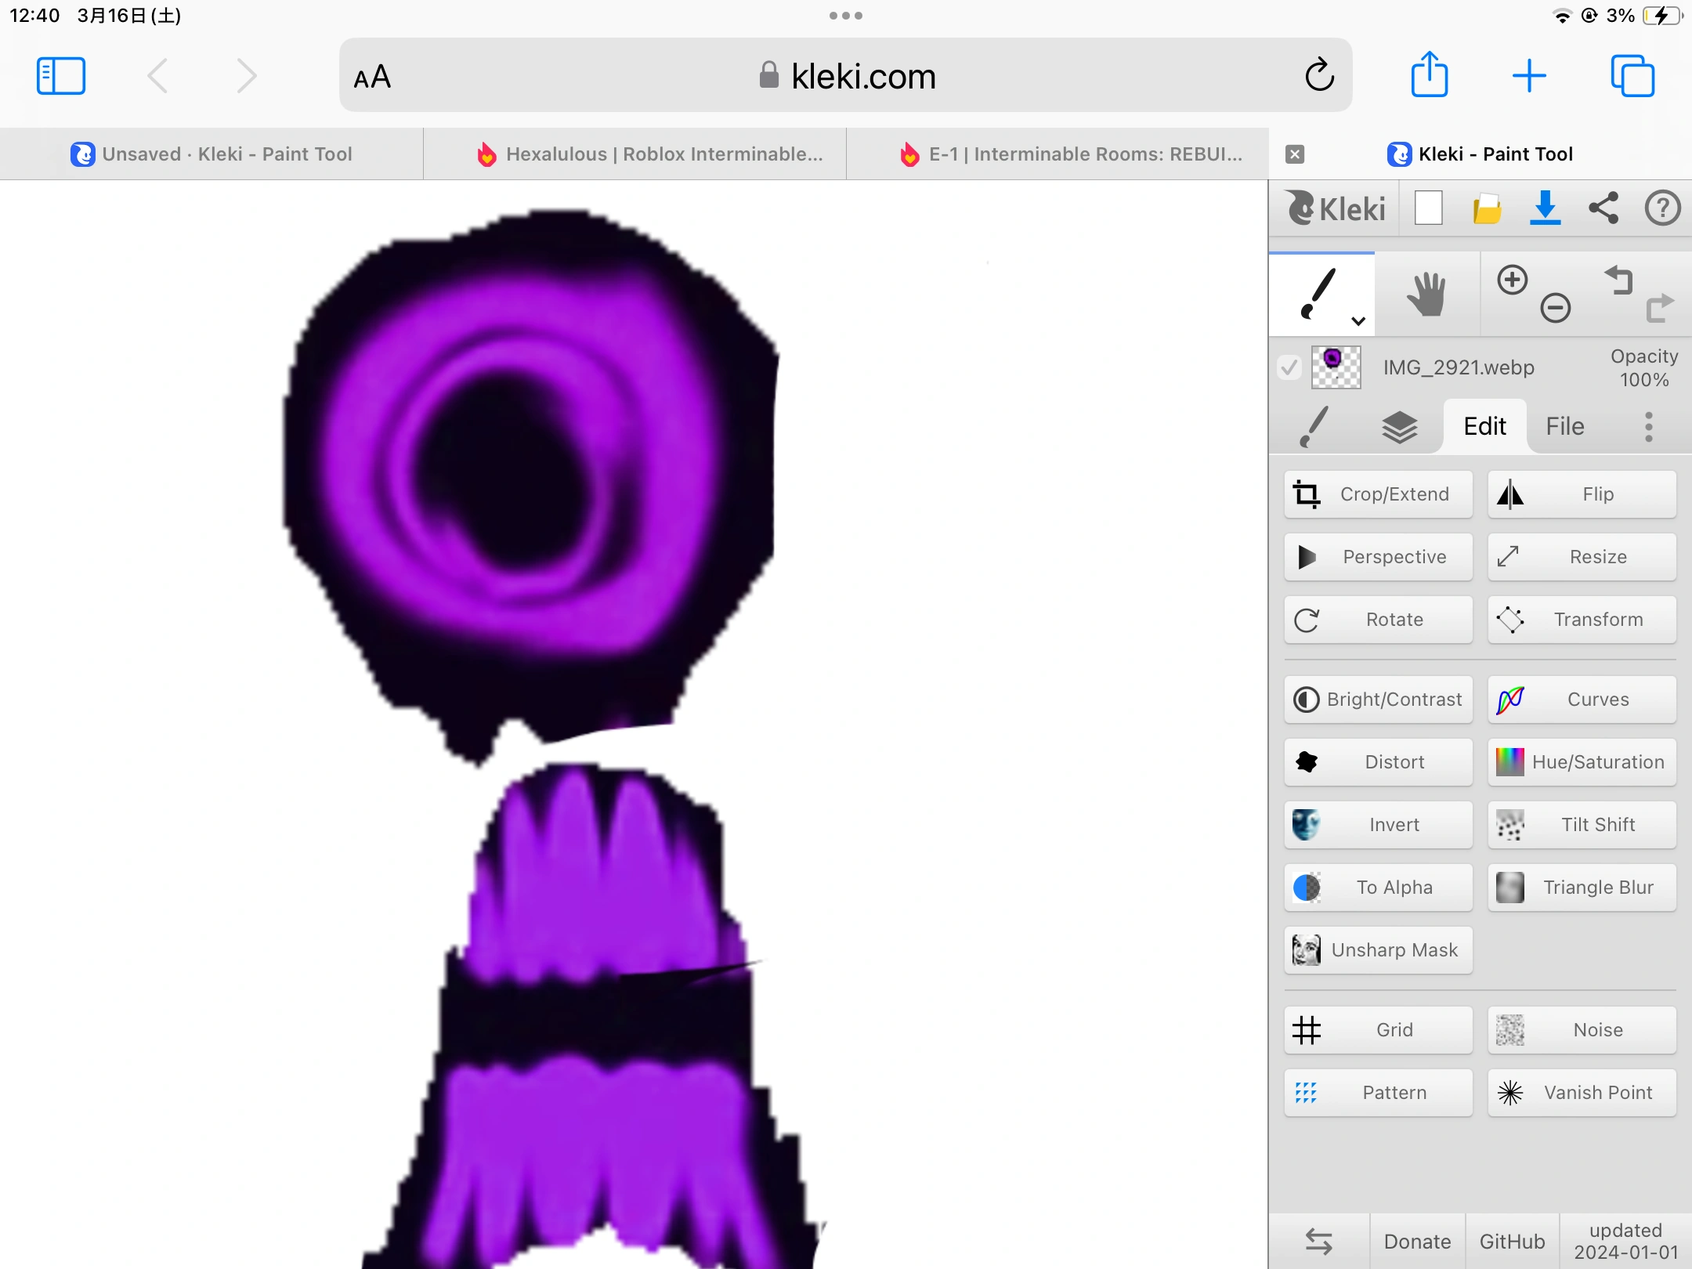Open the three-dot more options menu

click(1648, 427)
